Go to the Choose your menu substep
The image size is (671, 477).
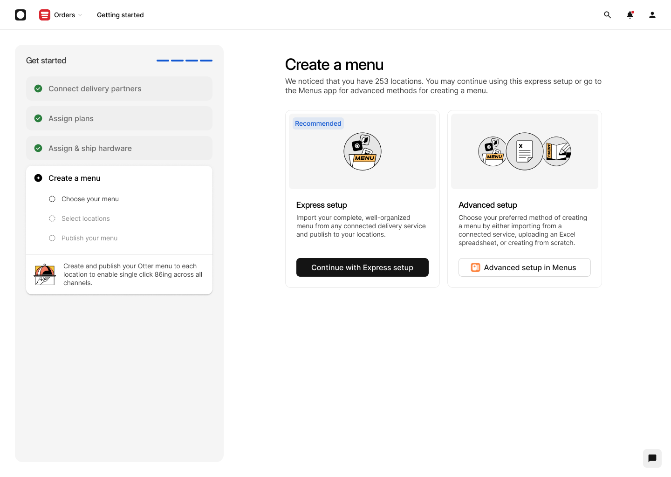(x=90, y=199)
